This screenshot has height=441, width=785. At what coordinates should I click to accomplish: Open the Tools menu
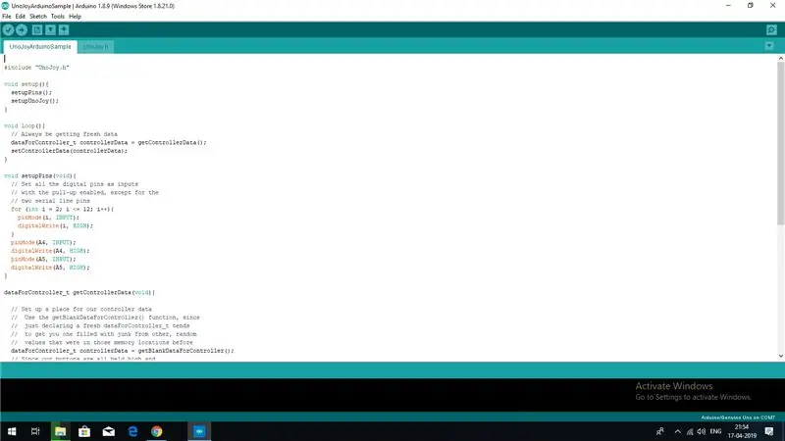click(58, 16)
